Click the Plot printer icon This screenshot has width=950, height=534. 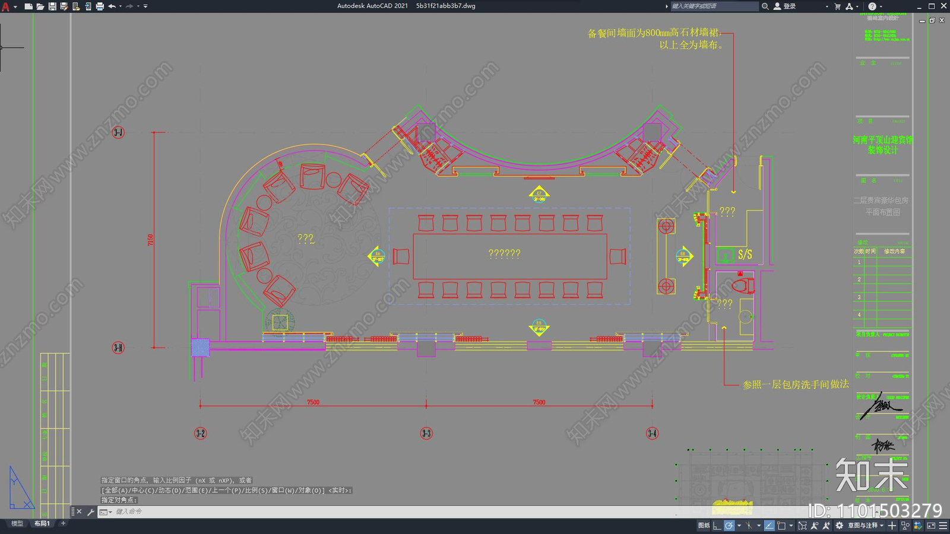100,6
